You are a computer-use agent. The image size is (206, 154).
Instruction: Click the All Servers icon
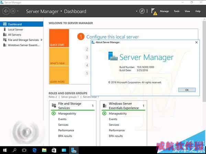click(x=5, y=35)
